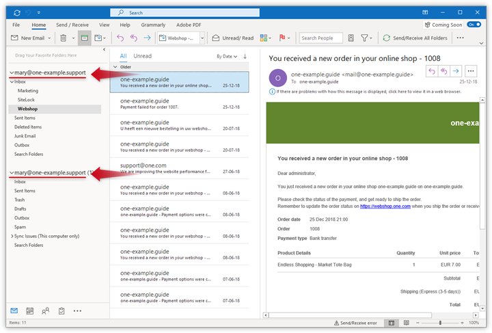Toggle the Coming Soon switch
The height and width of the screenshot is (333, 492).
click(x=474, y=25)
